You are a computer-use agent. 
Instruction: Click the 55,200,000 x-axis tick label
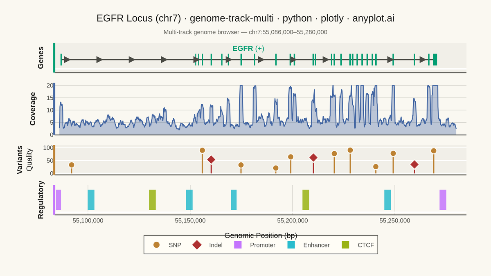click(x=293, y=221)
